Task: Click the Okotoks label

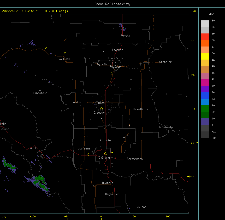Action: [108, 183]
